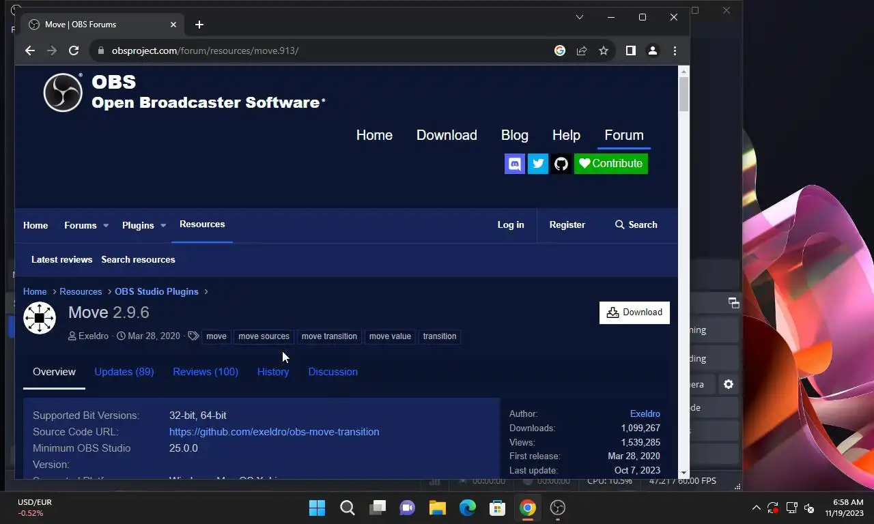Click the 'move sources' tag
This screenshot has width=874, height=524.
point(264,336)
